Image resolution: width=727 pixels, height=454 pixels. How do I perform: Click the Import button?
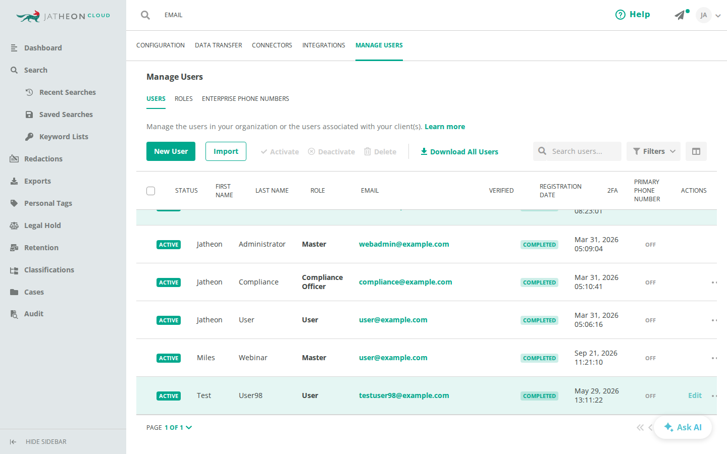pos(226,151)
